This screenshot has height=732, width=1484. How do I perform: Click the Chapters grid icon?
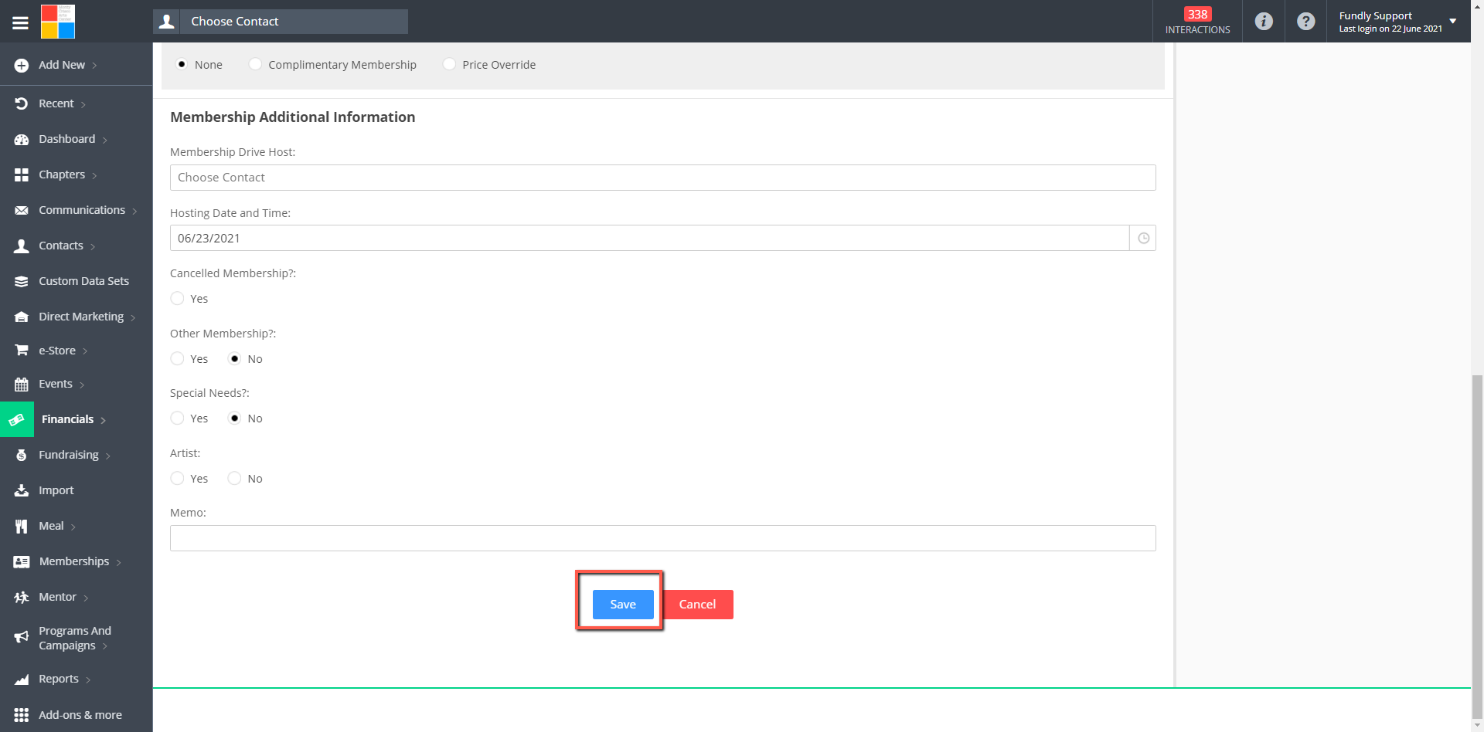(x=22, y=175)
